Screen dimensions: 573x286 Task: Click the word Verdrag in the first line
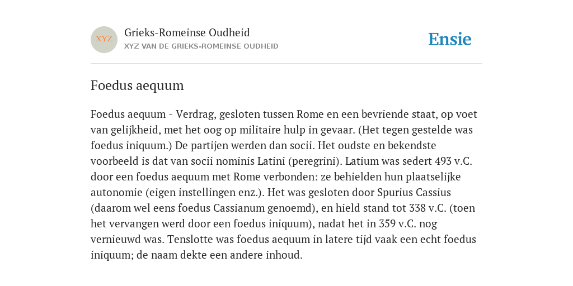195,115
